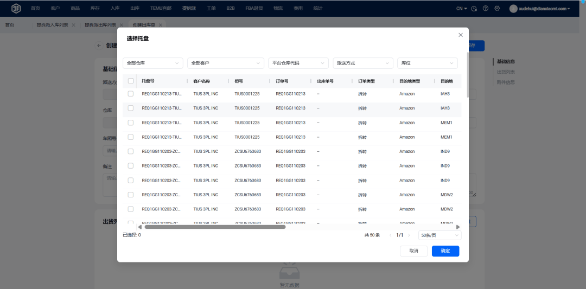
Task: Click the 确定 confirm button
Action: pos(445,251)
